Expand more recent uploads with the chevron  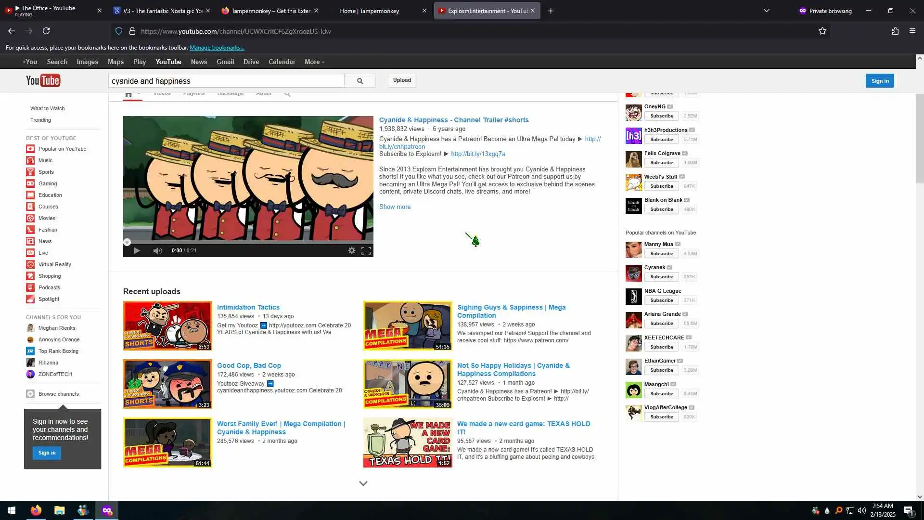[363, 483]
